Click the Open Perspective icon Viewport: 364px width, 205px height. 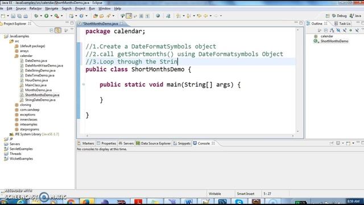click(x=328, y=16)
